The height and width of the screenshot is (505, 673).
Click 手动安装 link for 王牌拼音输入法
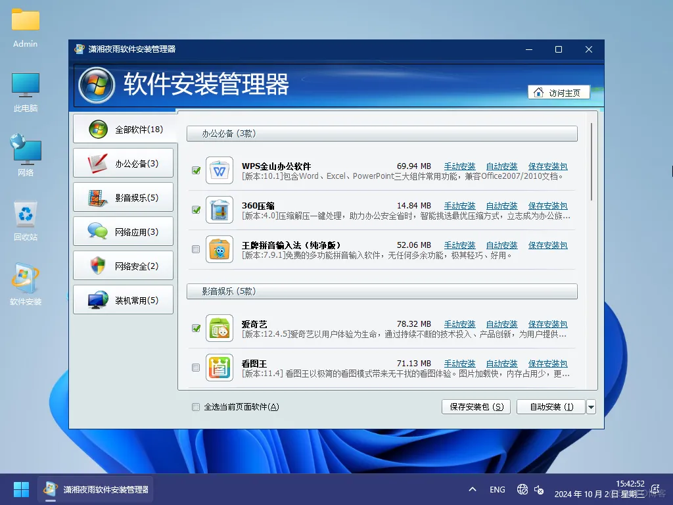click(x=459, y=245)
